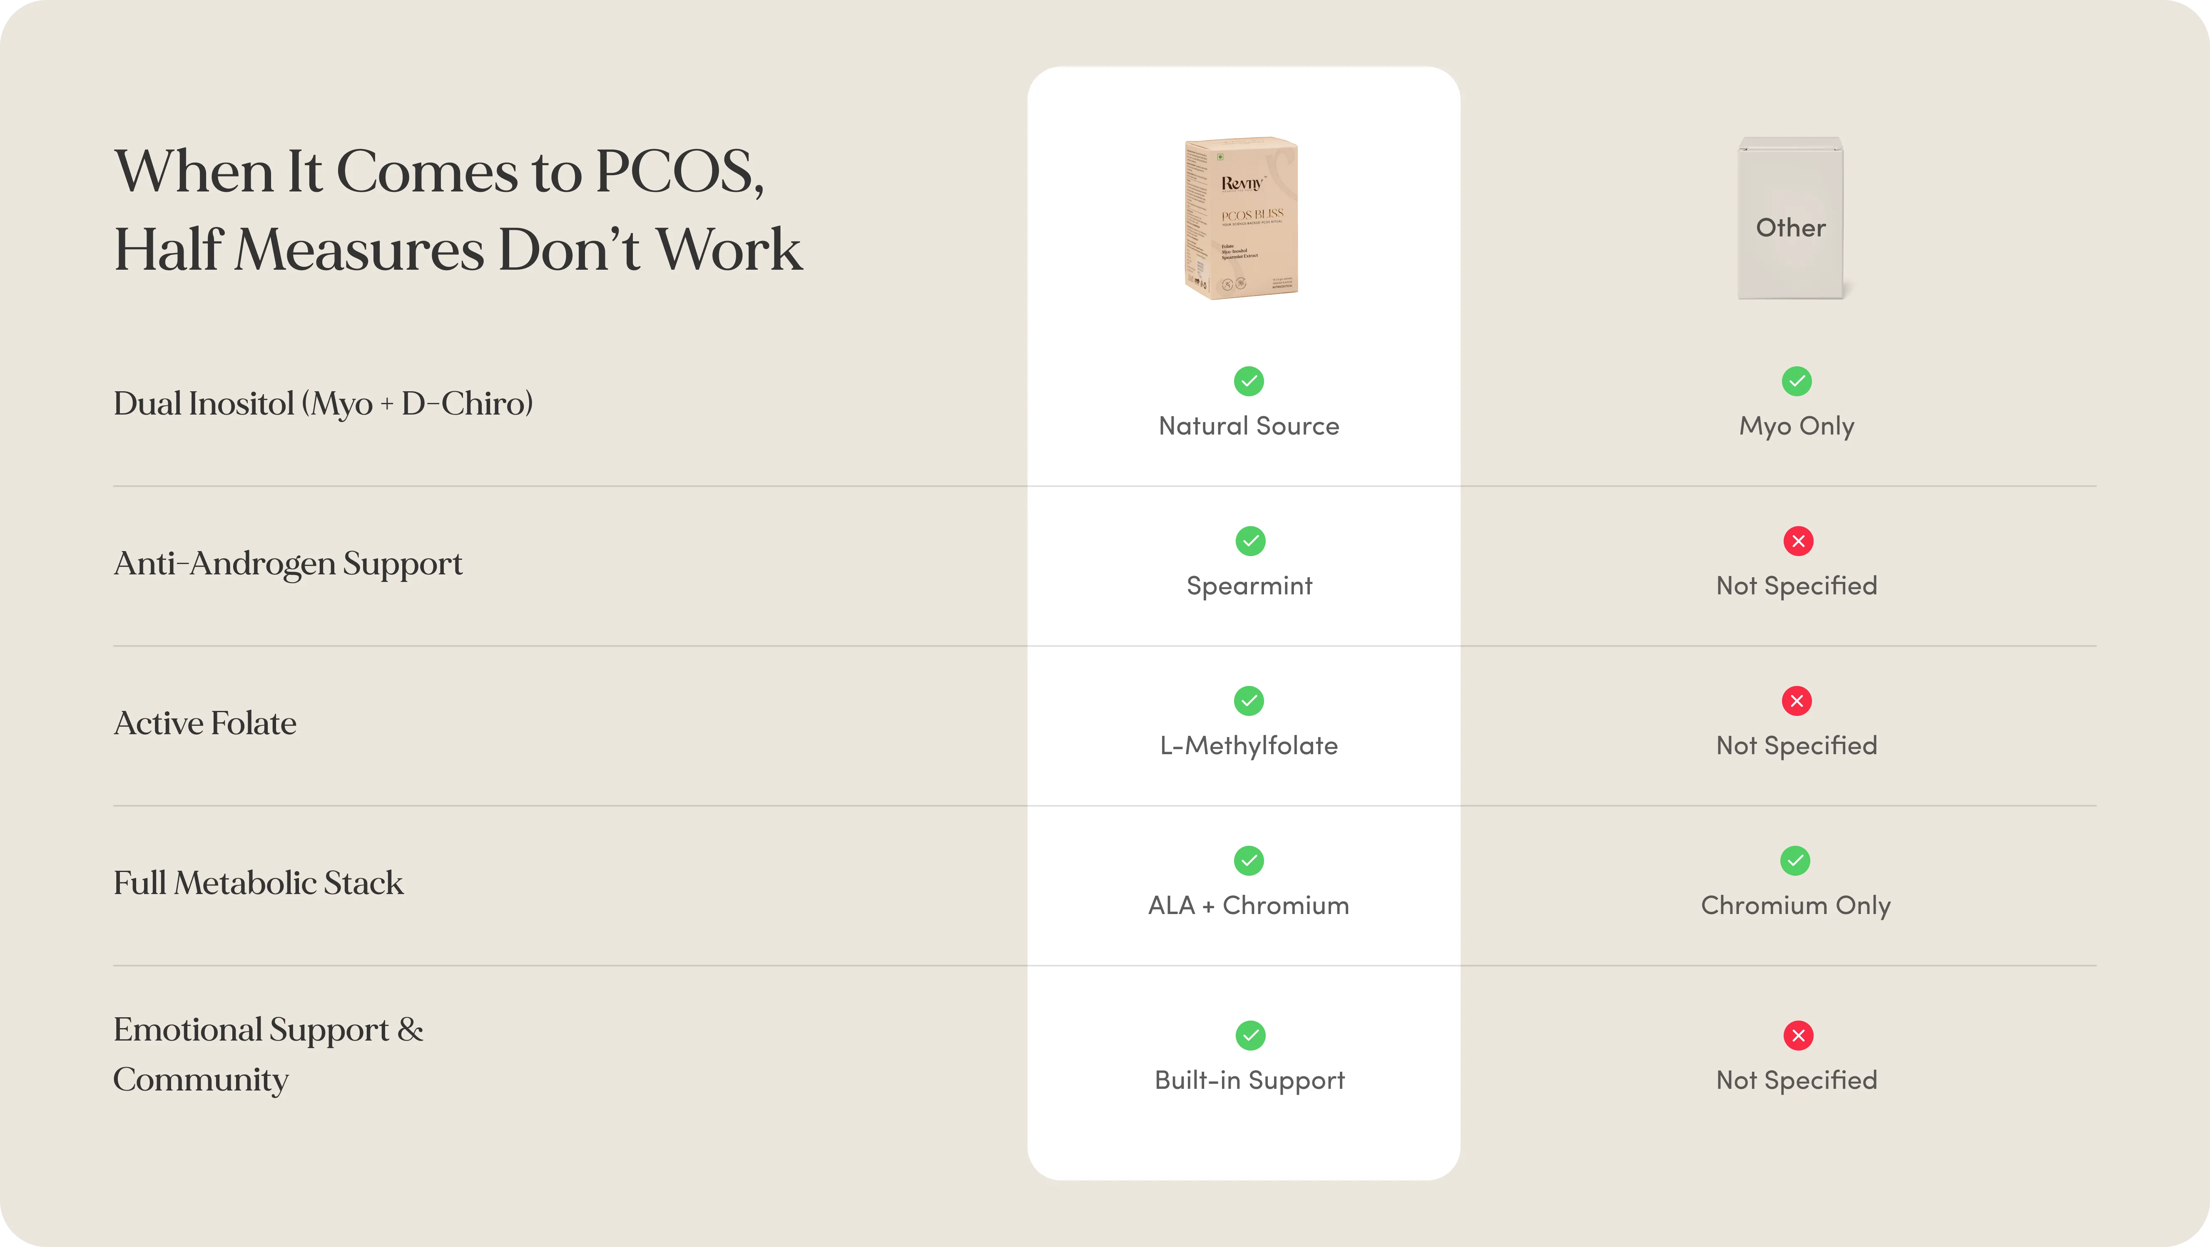Select the green check above Chromium Only
Screen dimensions: 2210x1247
(x=1795, y=860)
